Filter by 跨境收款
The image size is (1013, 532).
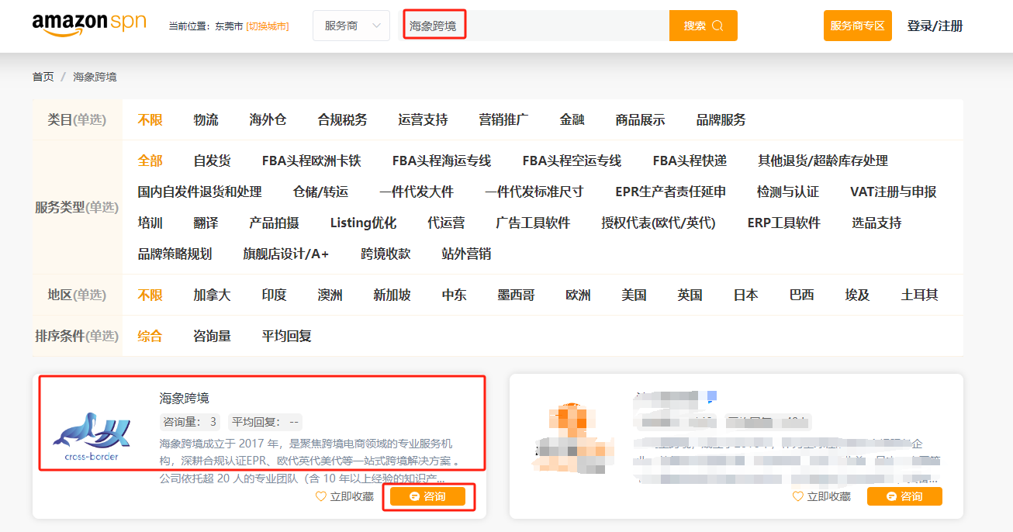pos(386,254)
